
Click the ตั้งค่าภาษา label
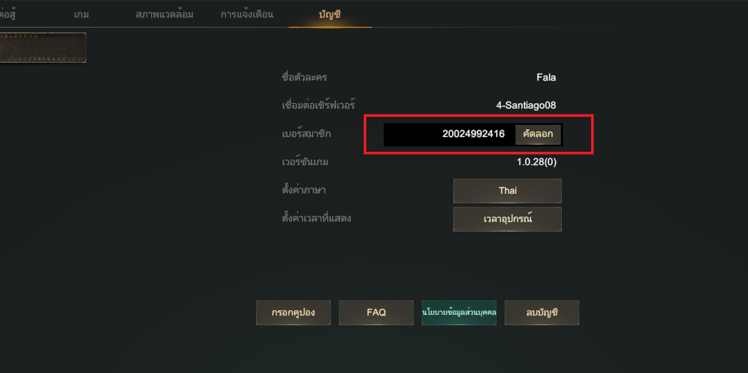(304, 190)
